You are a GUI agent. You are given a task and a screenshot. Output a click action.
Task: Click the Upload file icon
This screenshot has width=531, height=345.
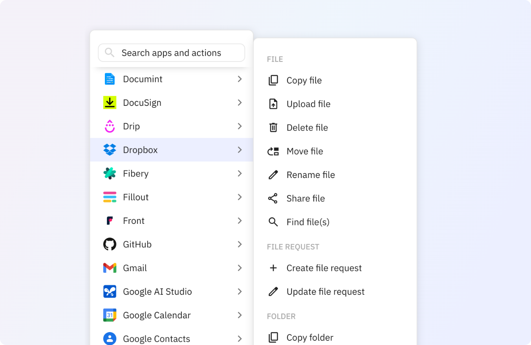pos(273,104)
